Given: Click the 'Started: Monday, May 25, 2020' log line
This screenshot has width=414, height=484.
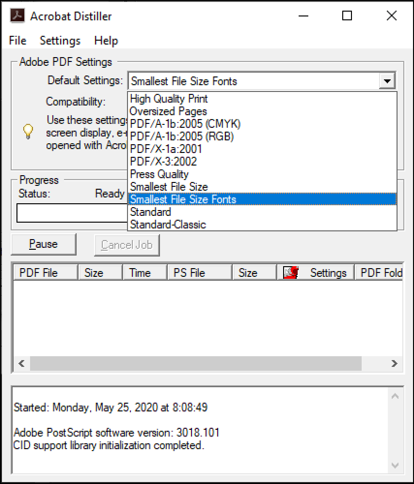Looking at the screenshot, I should 111,408.
